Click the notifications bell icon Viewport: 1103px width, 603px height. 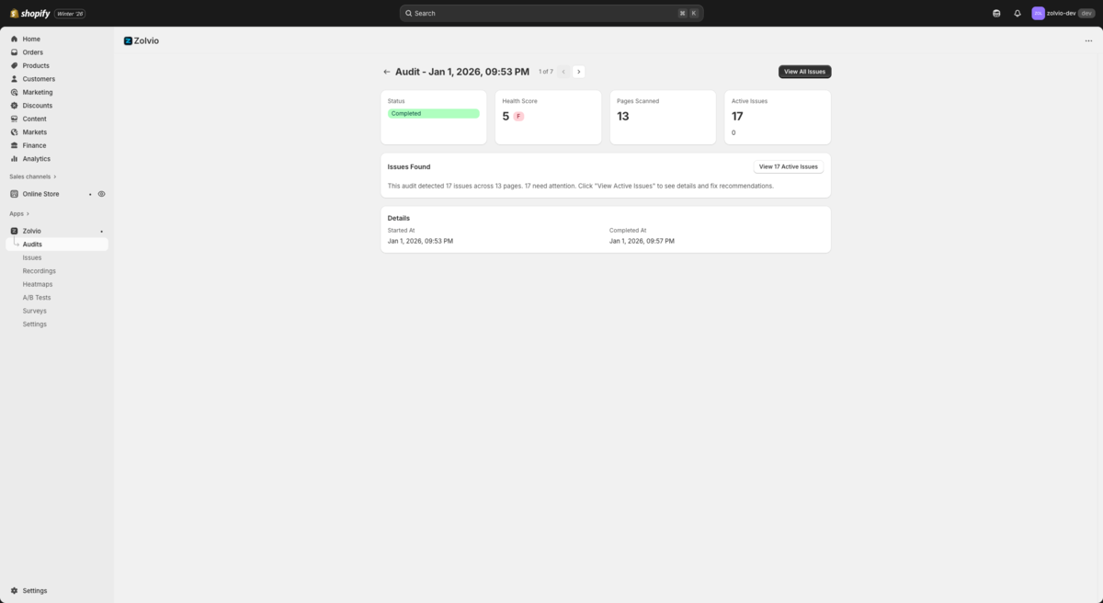coord(1017,13)
